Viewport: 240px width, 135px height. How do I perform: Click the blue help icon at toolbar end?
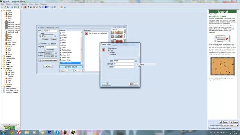coord(65,7)
